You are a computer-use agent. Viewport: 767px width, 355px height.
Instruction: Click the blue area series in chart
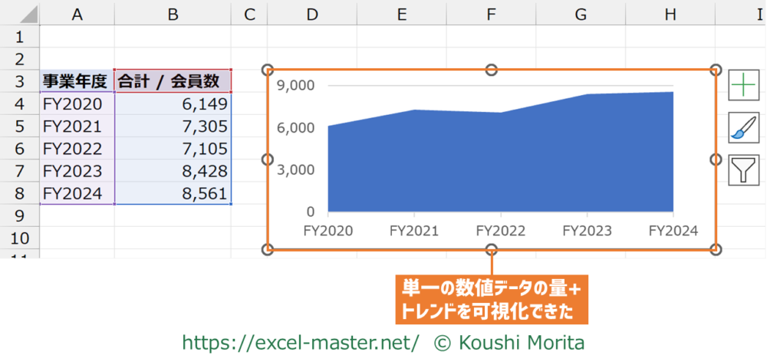tap(499, 169)
